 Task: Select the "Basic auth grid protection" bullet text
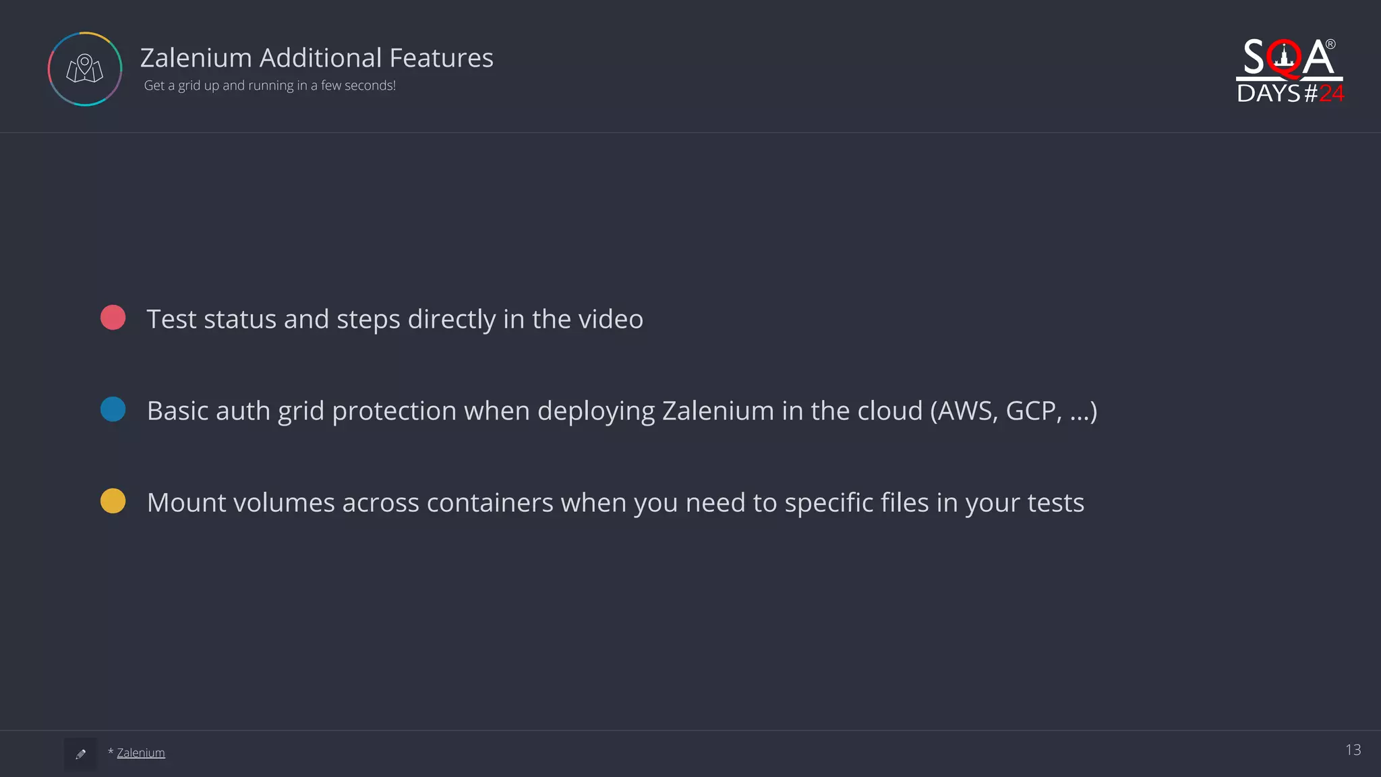(x=621, y=411)
